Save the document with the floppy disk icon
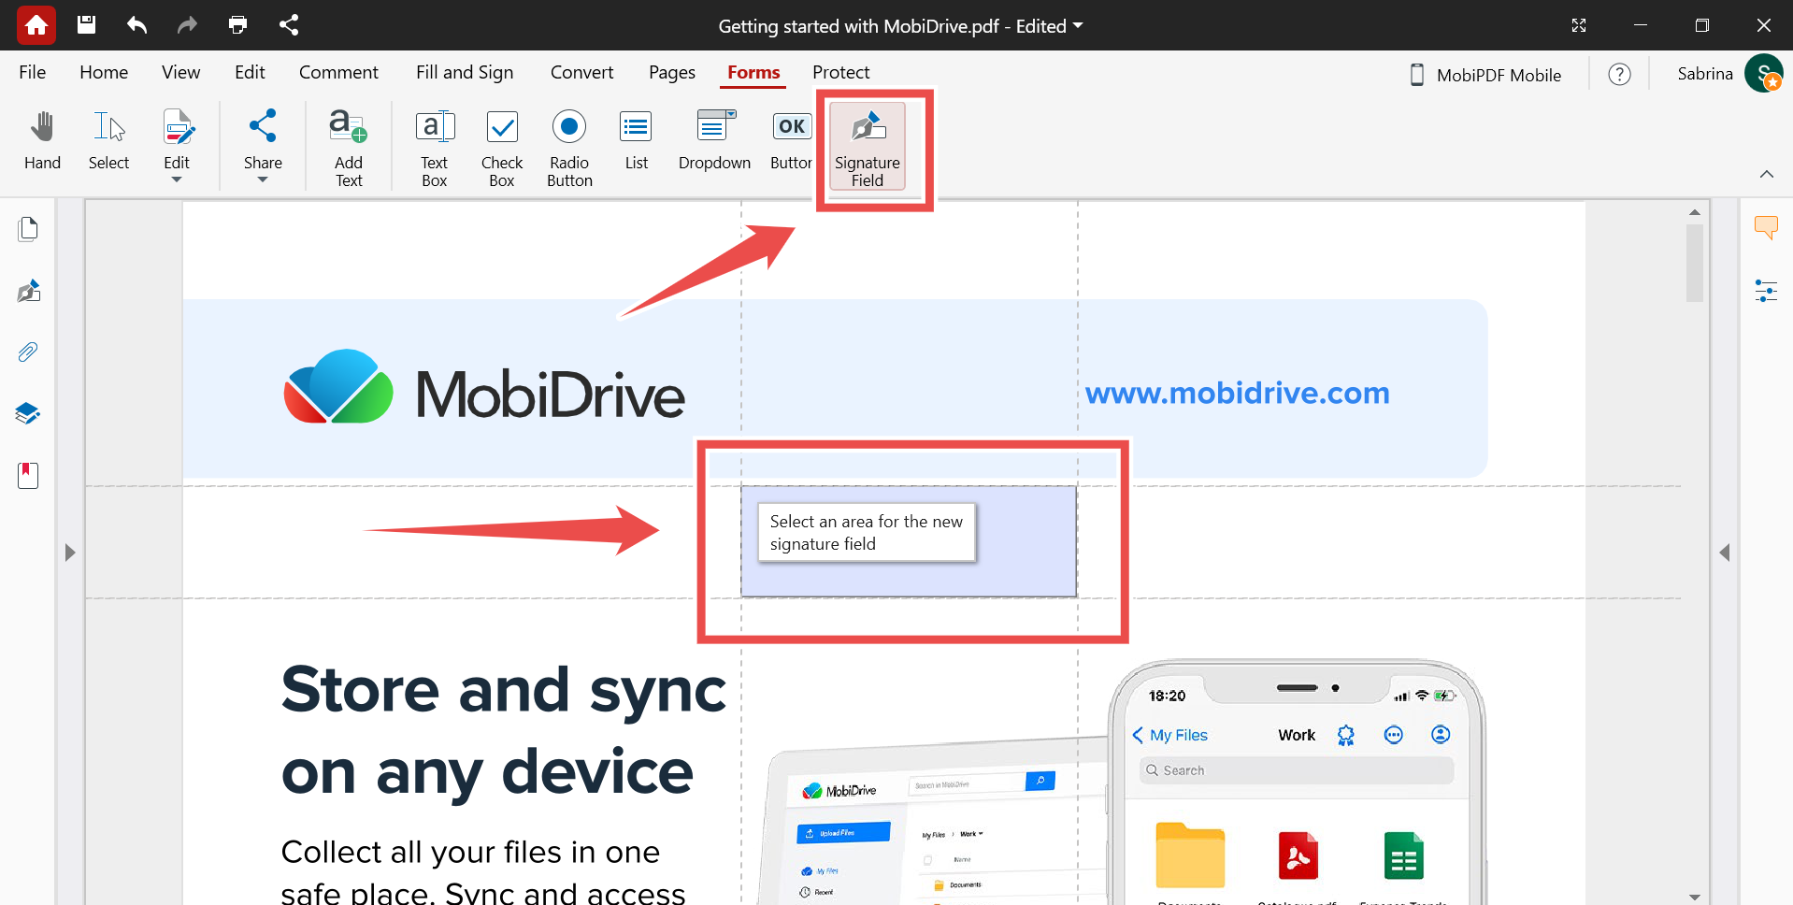1793x905 pixels. 86,25
